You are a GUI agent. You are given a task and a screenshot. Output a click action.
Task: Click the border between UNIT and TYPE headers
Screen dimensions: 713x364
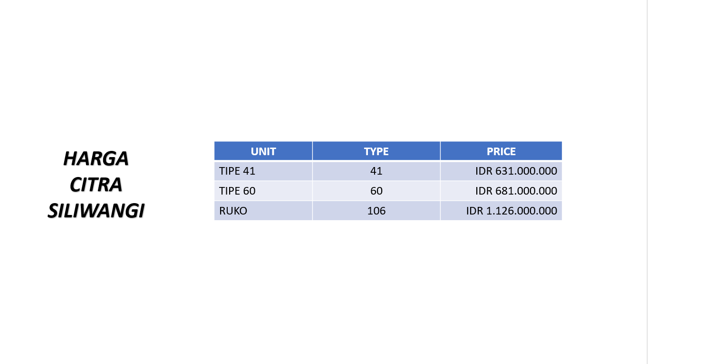(312, 151)
